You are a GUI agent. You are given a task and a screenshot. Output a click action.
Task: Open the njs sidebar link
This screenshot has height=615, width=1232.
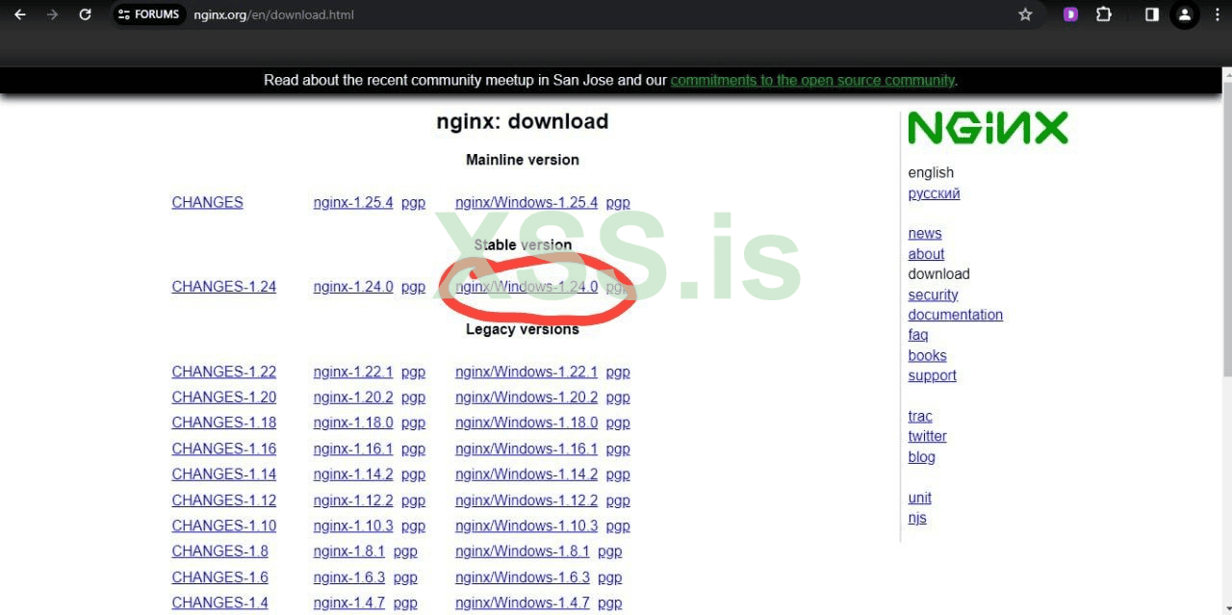pos(917,518)
